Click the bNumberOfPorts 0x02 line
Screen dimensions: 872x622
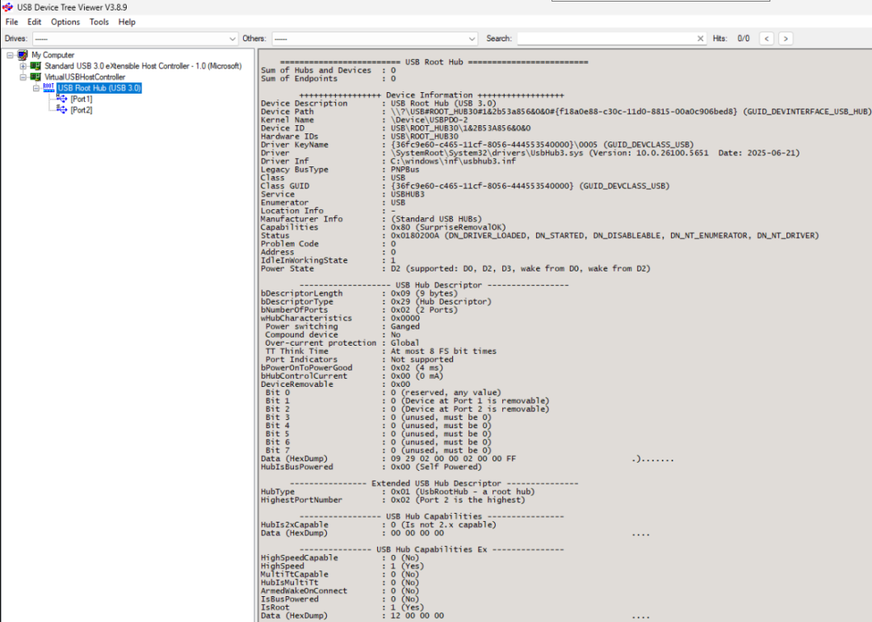click(359, 310)
